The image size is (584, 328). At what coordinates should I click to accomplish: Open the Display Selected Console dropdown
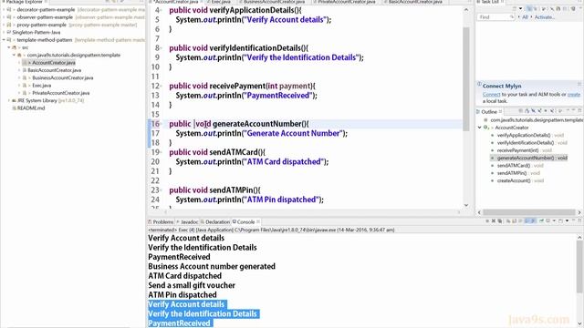[554, 220]
